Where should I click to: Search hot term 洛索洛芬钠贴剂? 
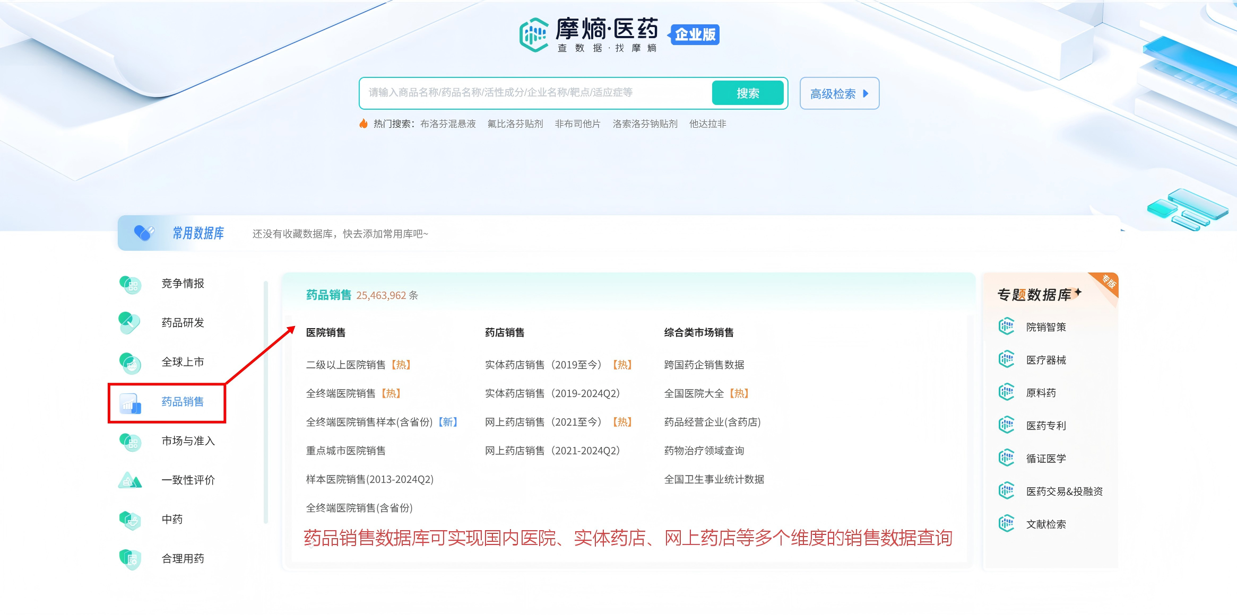click(x=645, y=124)
